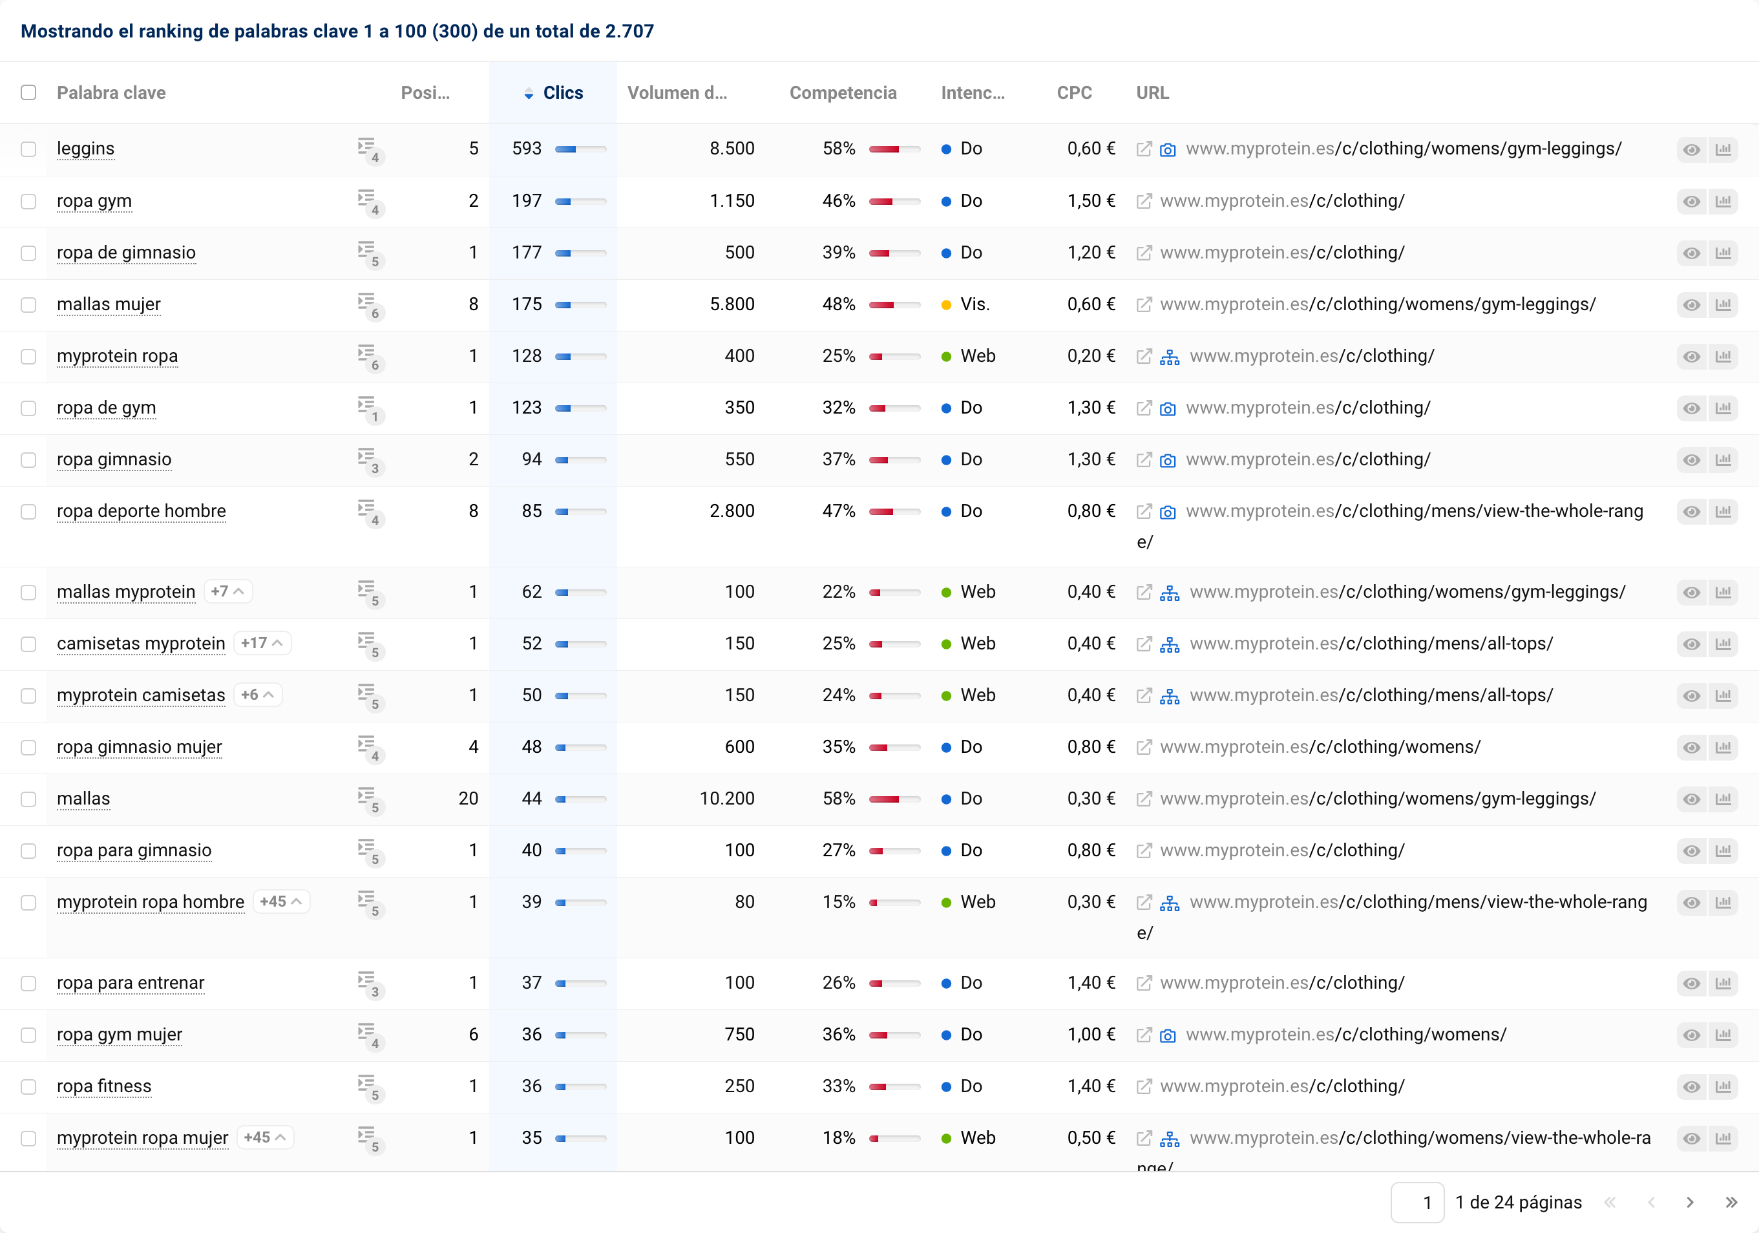Click camera snapshot icon in leggins URL
This screenshot has width=1759, height=1233.
(1168, 149)
